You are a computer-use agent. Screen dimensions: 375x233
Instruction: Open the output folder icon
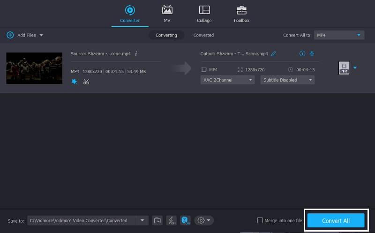pyautogui.click(x=157, y=220)
